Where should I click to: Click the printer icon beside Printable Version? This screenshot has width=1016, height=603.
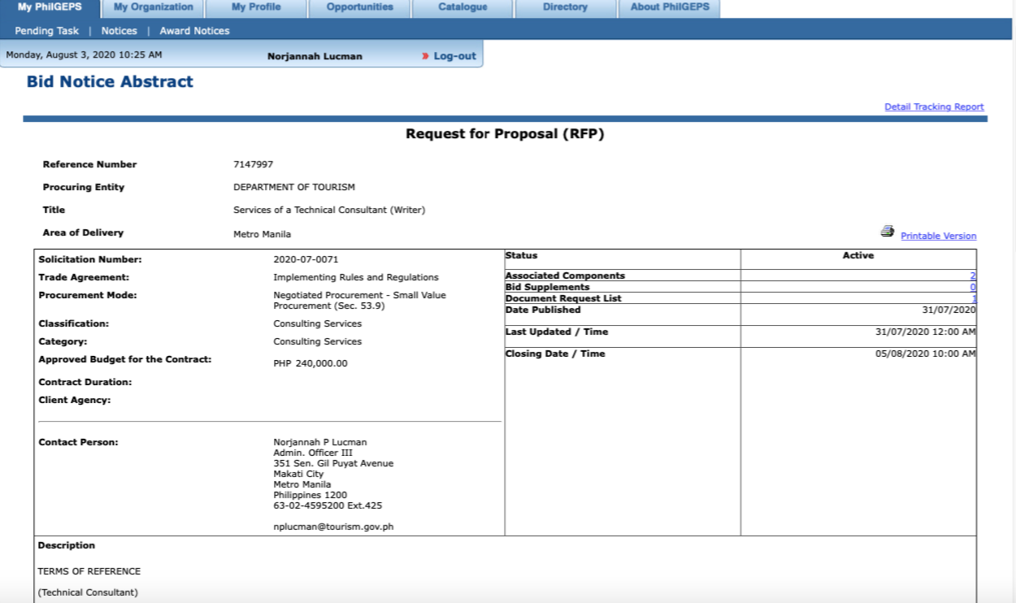888,232
